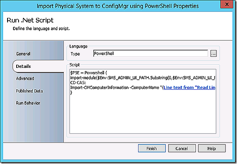Open Help for this dialog
This screenshot has height=164, width=237.
pyautogui.click(x=212, y=148)
